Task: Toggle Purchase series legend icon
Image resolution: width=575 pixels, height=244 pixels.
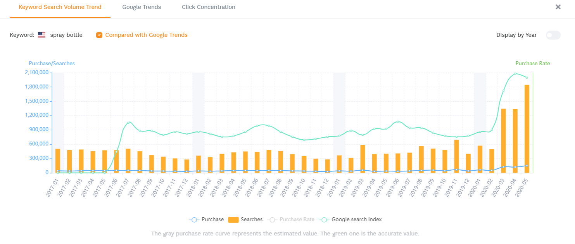Action: (x=194, y=220)
